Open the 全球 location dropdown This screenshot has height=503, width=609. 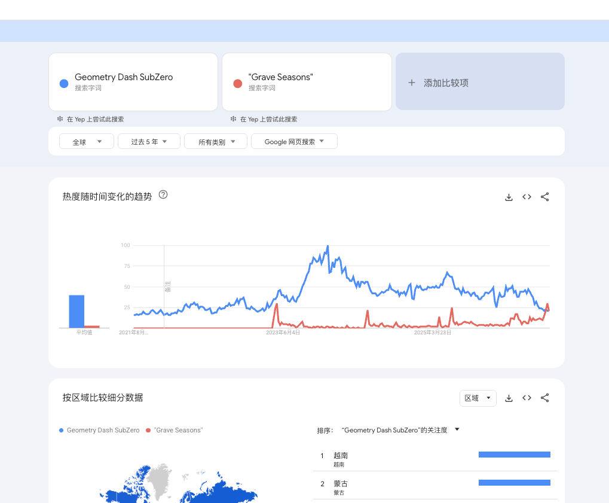[x=87, y=142]
